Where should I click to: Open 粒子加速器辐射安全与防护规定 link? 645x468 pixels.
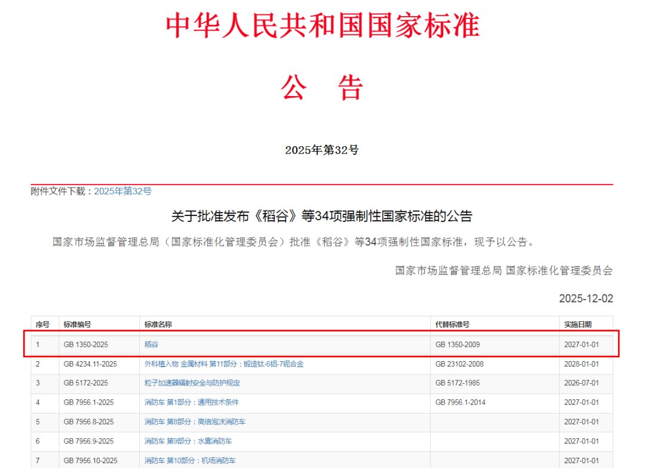pyautogui.click(x=192, y=383)
